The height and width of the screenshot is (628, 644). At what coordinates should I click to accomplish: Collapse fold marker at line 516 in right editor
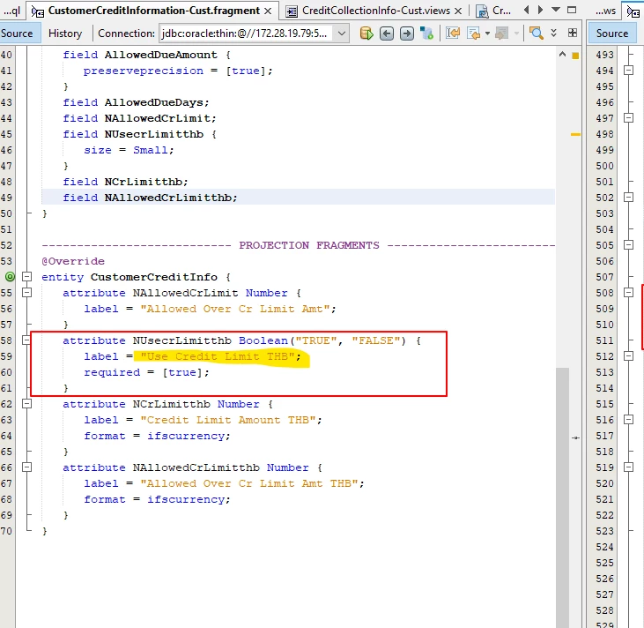pos(628,420)
